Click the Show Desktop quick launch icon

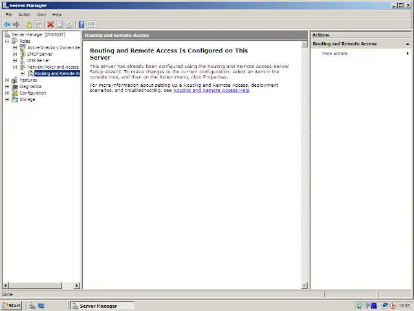click(41, 306)
